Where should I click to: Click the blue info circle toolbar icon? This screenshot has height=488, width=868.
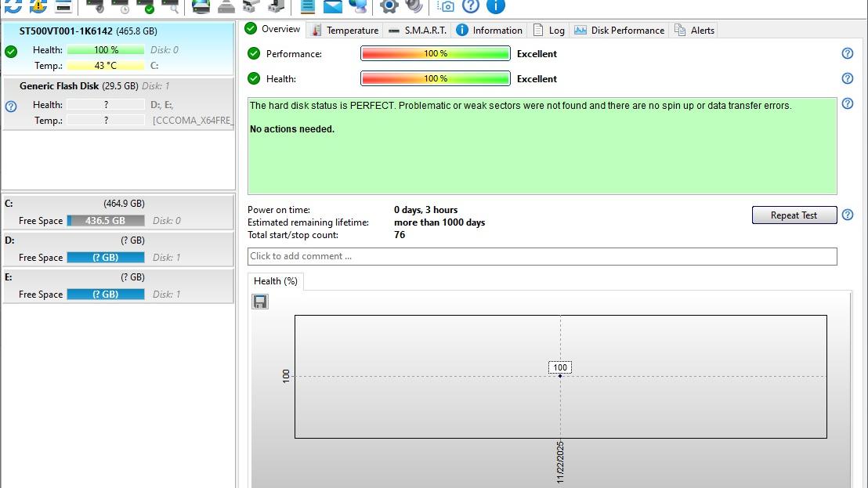495,6
